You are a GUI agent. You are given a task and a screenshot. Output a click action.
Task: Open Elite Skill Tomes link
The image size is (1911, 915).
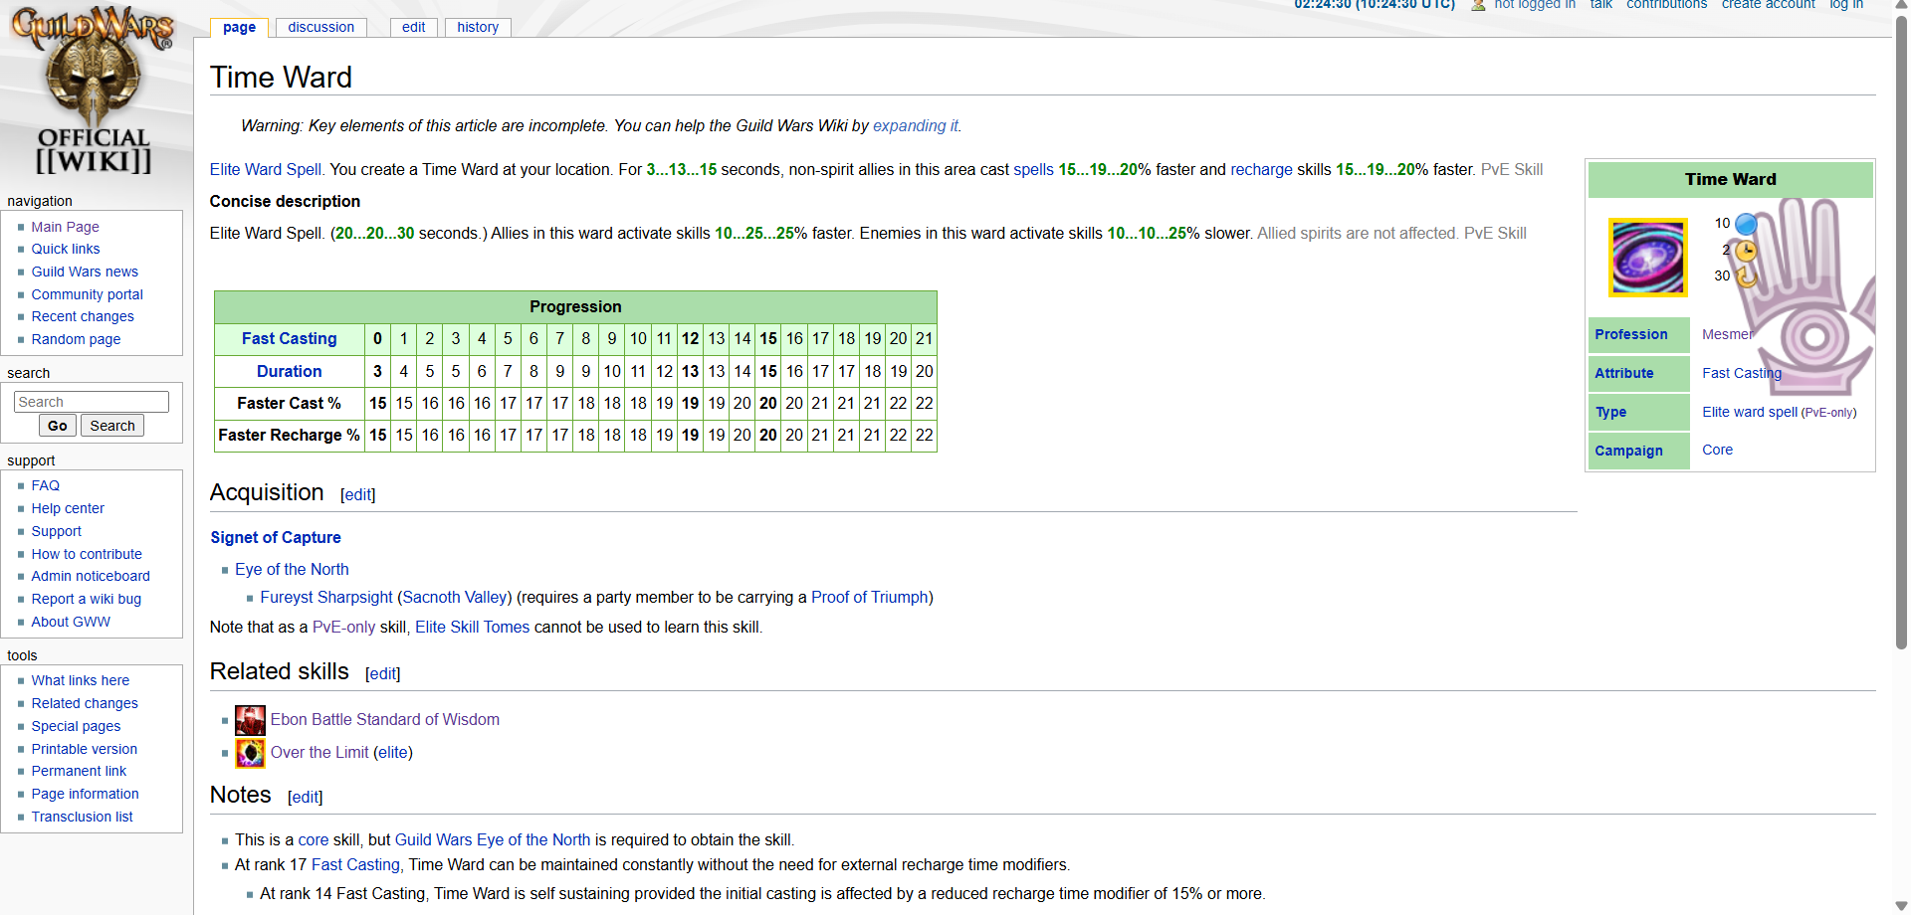pos(472,627)
